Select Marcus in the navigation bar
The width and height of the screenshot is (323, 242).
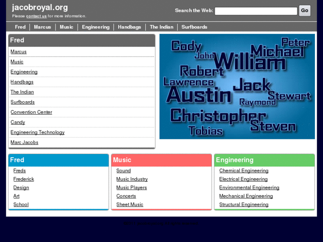coord(43,27)
